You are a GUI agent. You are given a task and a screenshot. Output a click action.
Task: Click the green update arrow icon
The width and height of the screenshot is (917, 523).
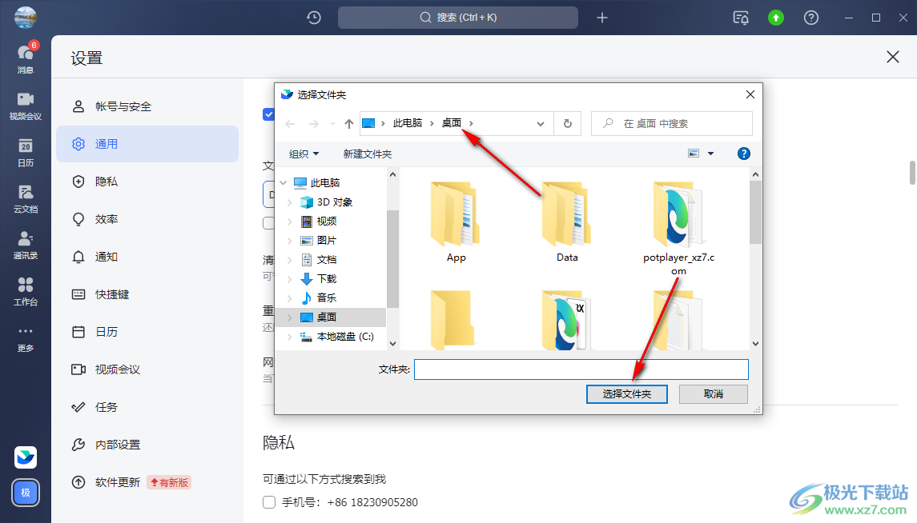coord(775,18)
